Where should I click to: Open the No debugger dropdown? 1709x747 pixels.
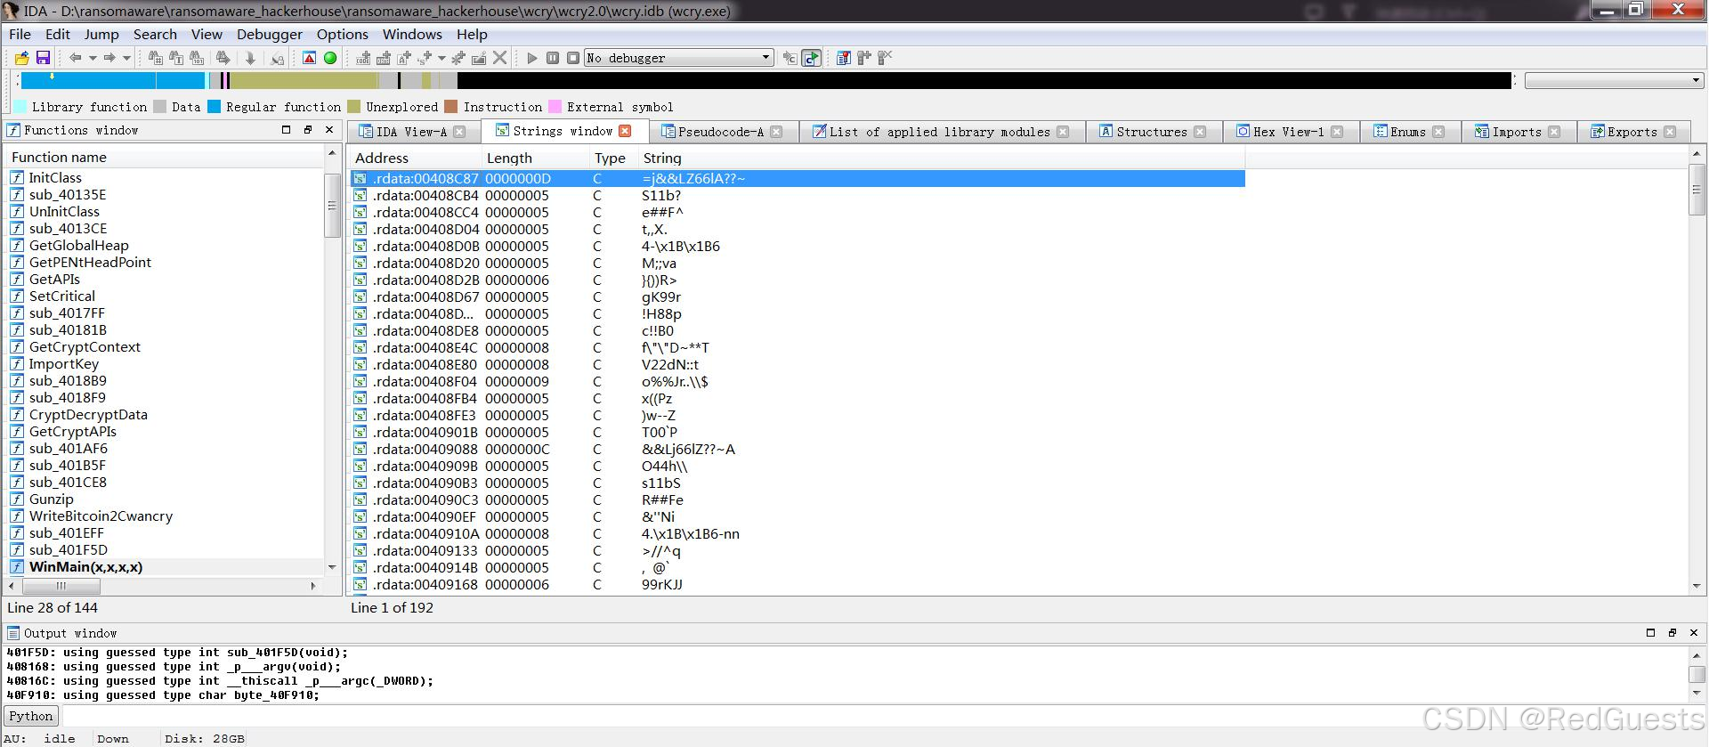pos(678,58)
